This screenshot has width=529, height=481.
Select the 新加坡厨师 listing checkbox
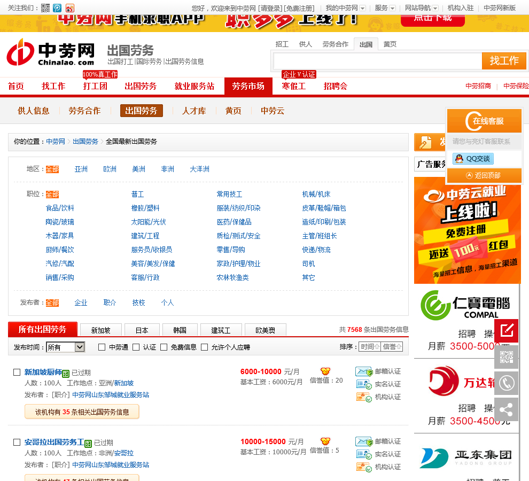[17, 372]
